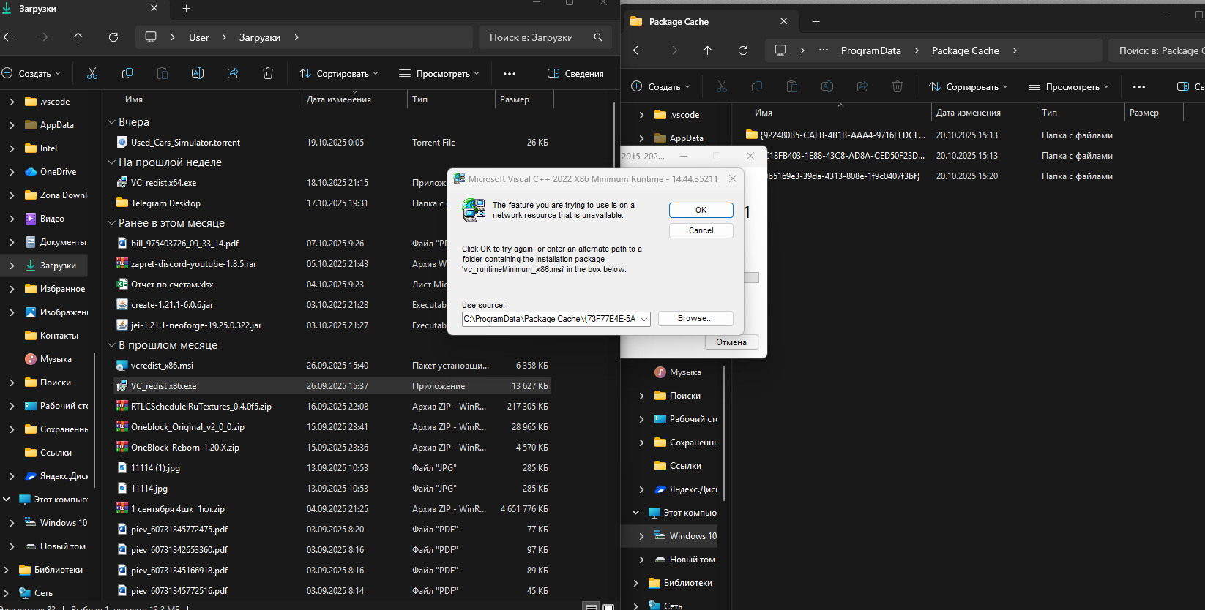Select VC_redist.x64.exe in the file list
Image resolution: width=1205 pixels, height=610 pixels.
pos(163,183)
